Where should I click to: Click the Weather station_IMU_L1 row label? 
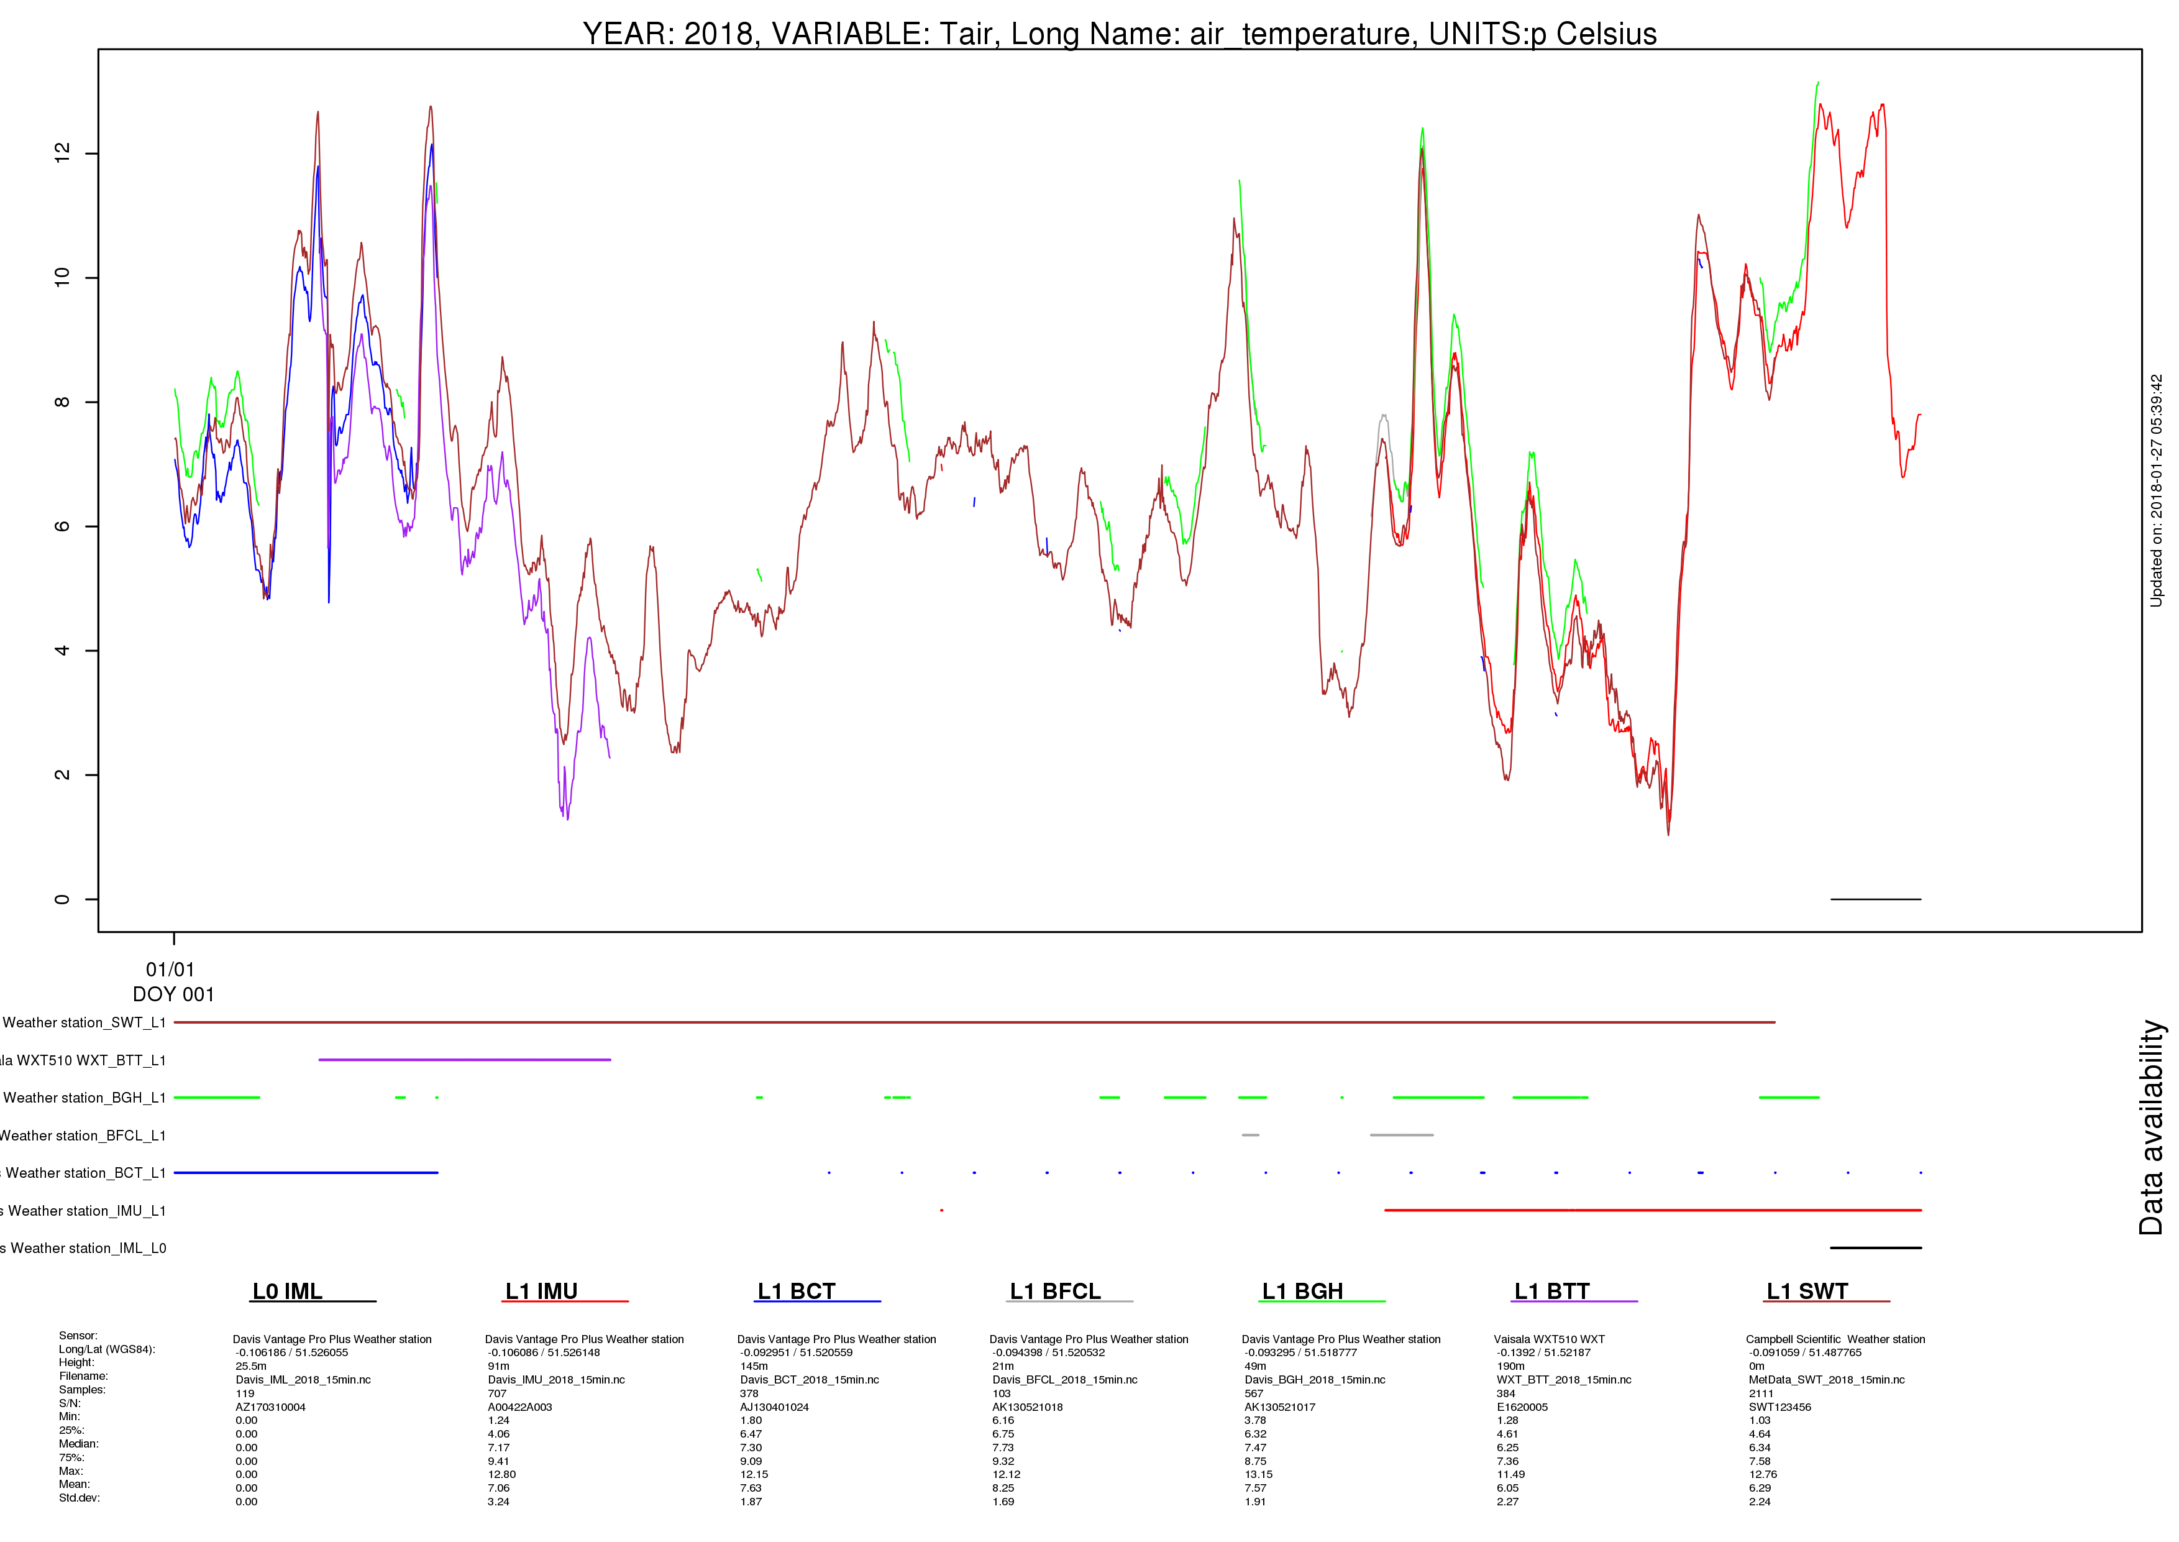(x=83, y=1211)
